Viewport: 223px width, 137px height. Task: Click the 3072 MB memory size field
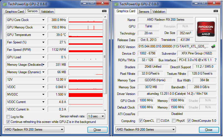coord(151,87)
